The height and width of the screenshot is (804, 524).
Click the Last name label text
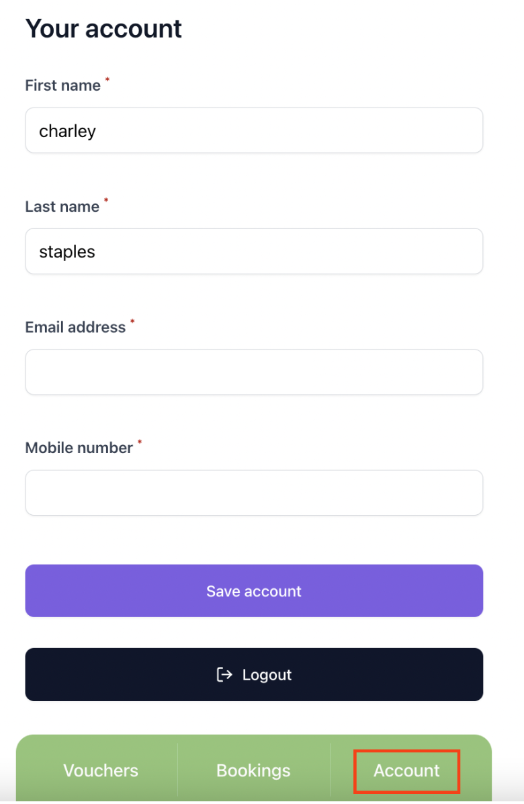point(62,206)
